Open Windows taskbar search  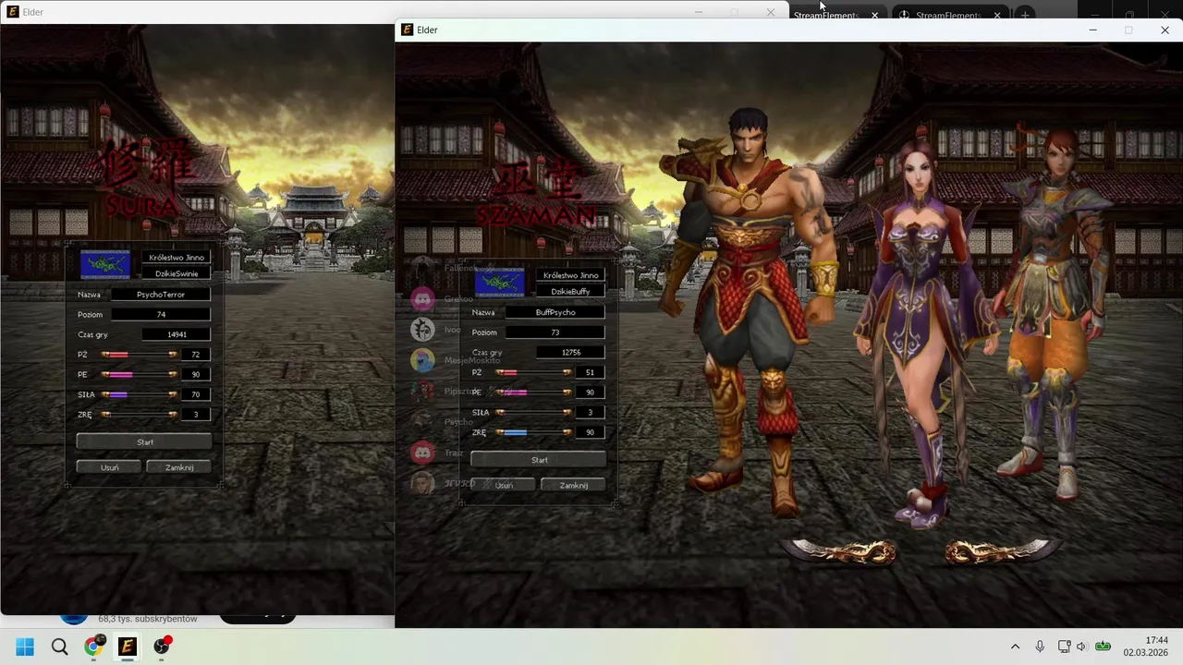(59, 647)
